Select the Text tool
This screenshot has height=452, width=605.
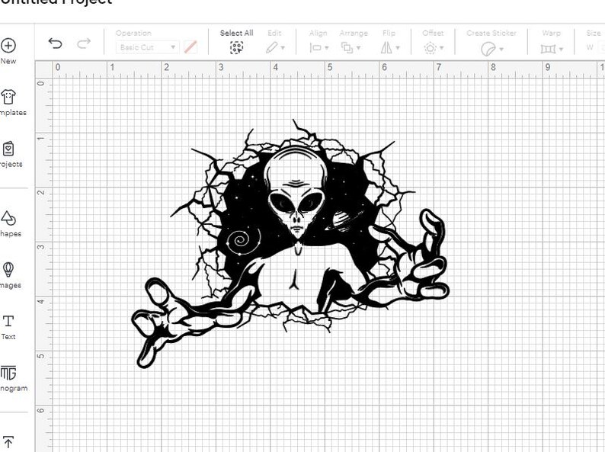[x=8, y=321]
